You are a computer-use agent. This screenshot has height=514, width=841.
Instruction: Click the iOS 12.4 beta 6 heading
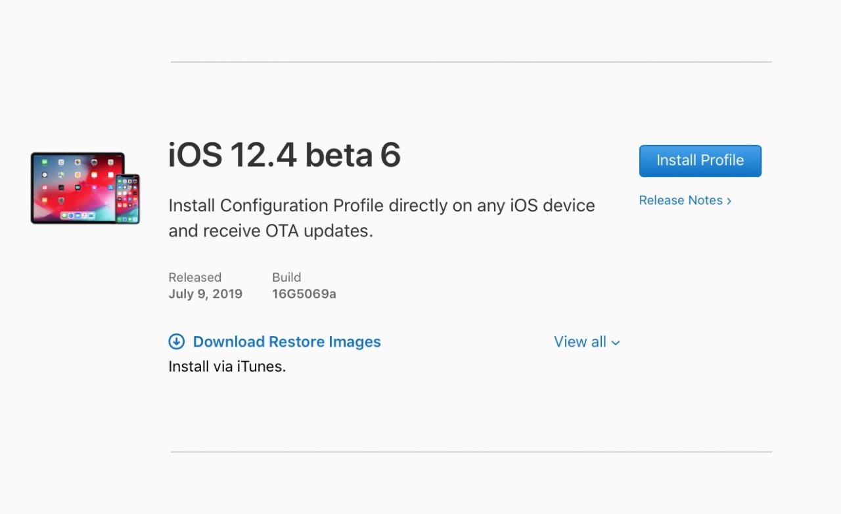284,156
